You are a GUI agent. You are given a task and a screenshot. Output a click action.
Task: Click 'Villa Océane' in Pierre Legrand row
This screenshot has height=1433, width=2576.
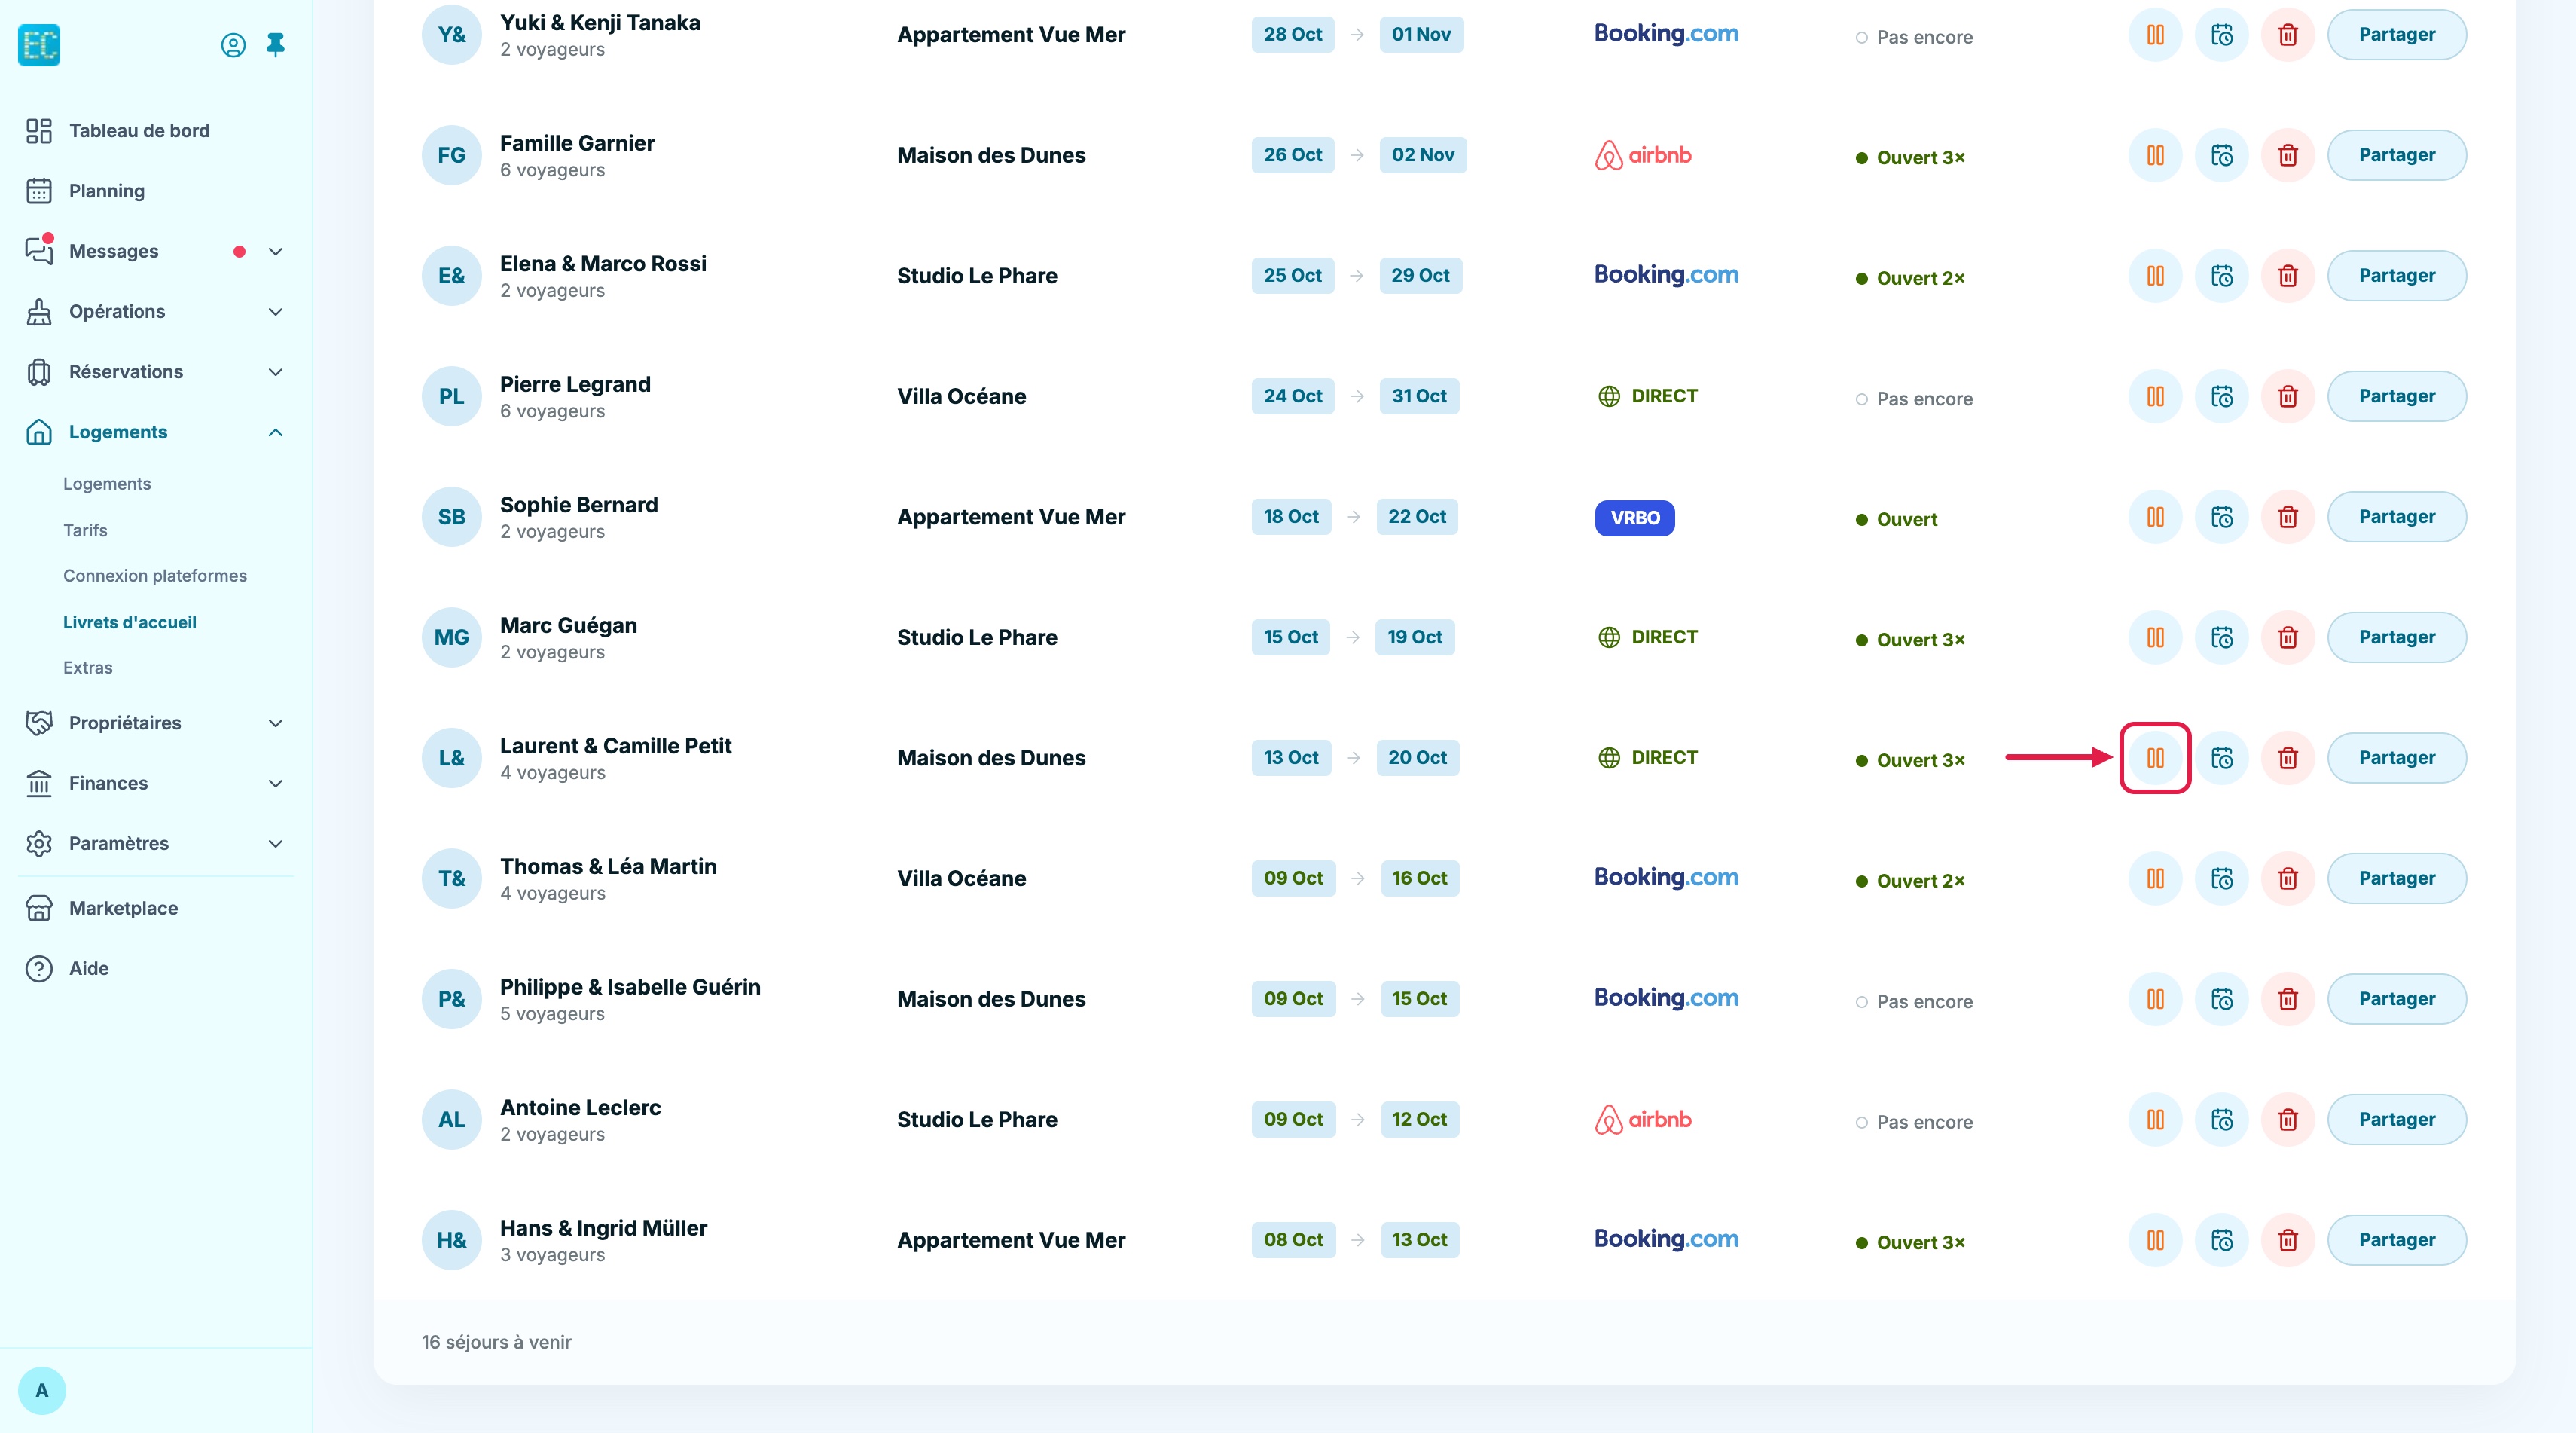point(961,397)
